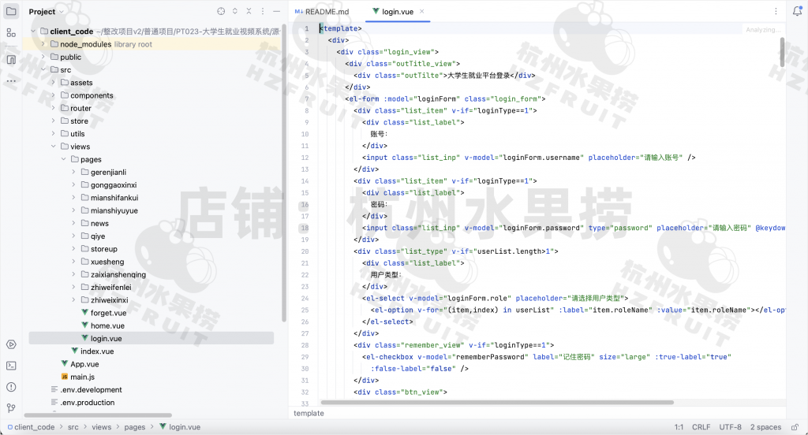Hide the Project panel

coord(277,11)
